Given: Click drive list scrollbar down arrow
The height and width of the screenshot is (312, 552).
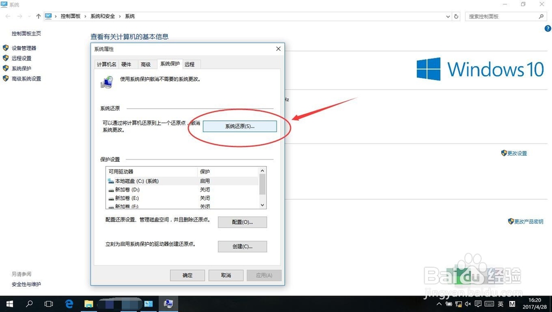Looking at the screenshot, I should coord(262,205).
